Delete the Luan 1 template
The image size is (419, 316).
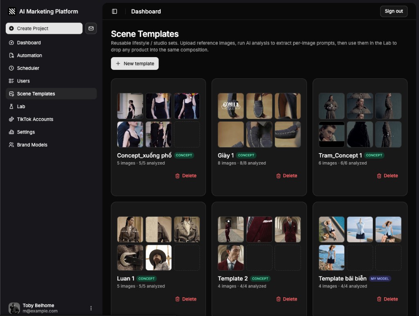point(186,299)
